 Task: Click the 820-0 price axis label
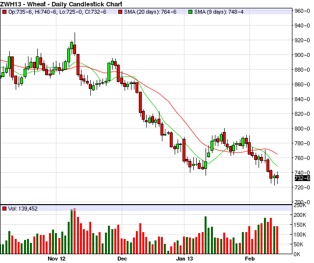(302, 114)
